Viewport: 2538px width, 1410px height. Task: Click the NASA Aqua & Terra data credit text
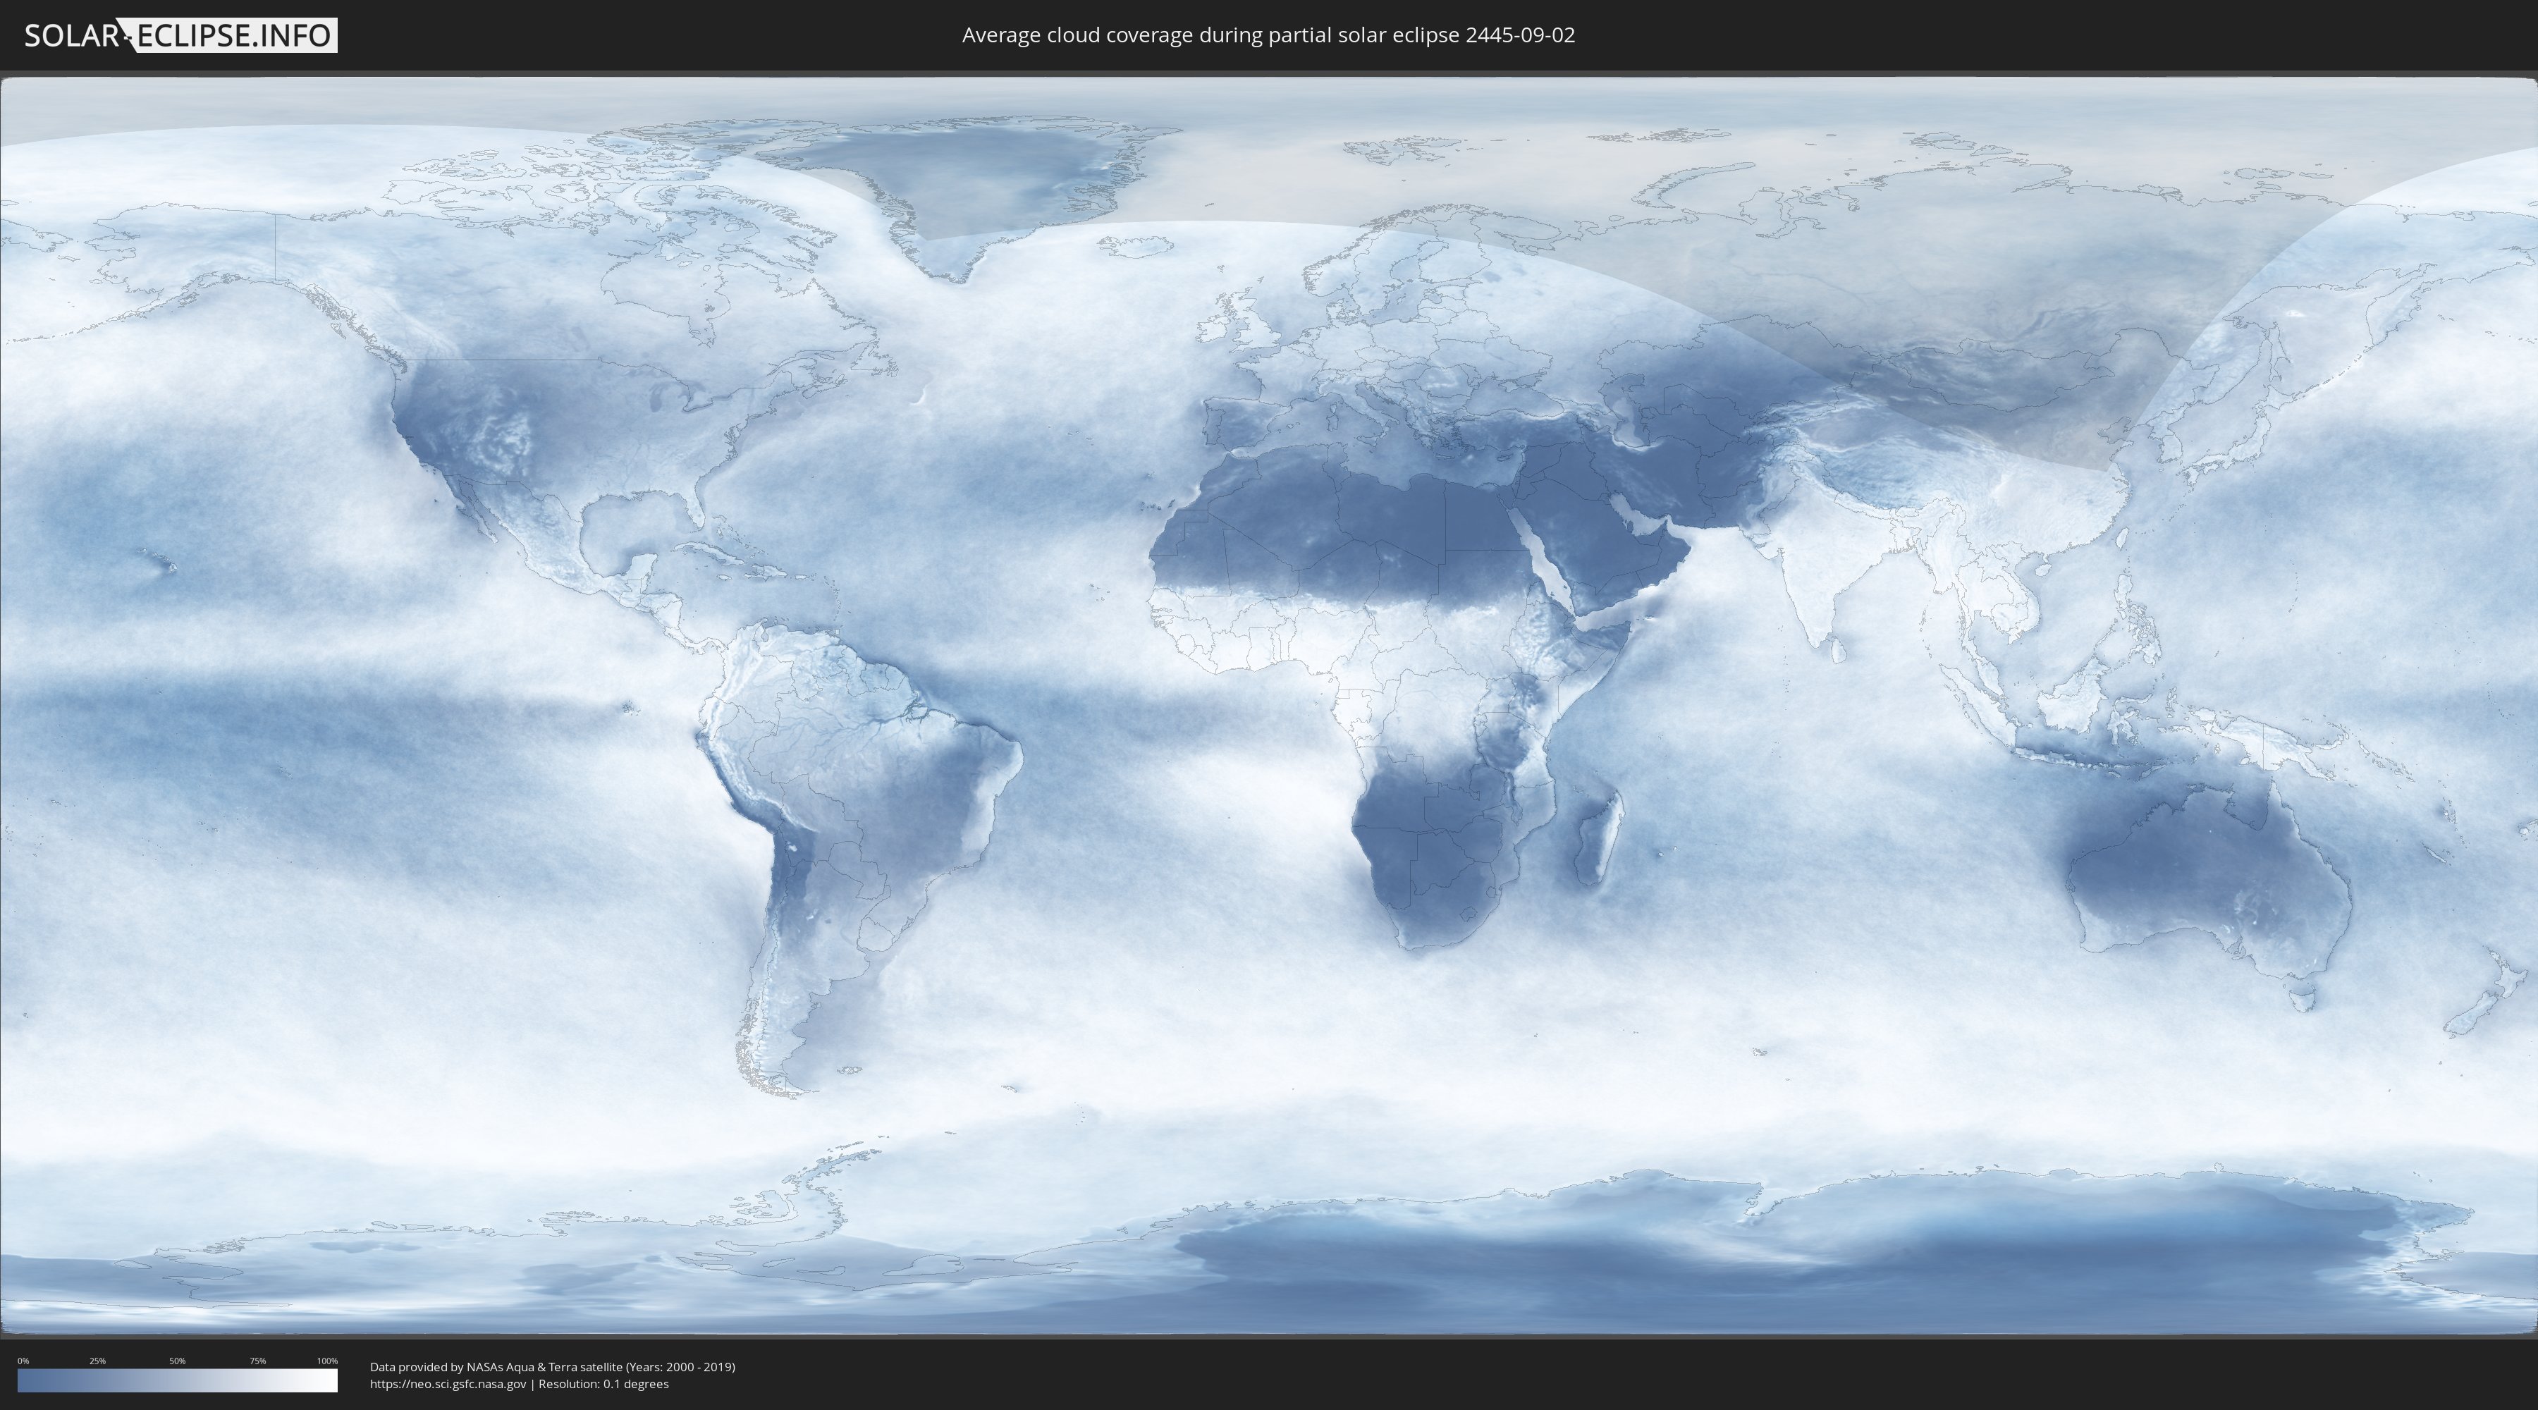(553, 1367)
